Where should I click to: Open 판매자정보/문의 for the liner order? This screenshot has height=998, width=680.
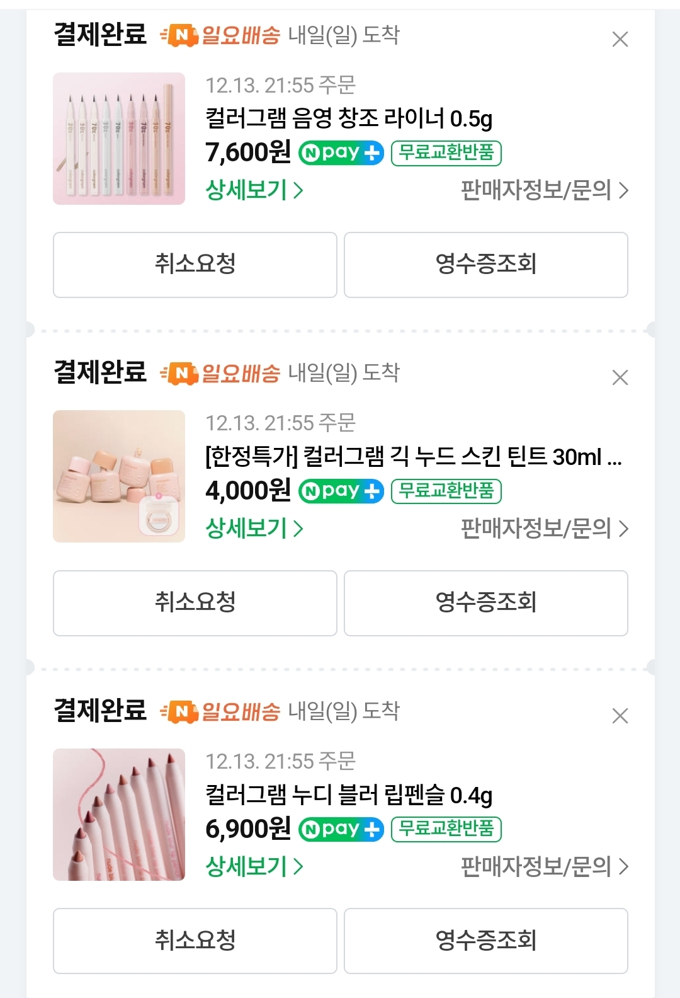(545, 190)
